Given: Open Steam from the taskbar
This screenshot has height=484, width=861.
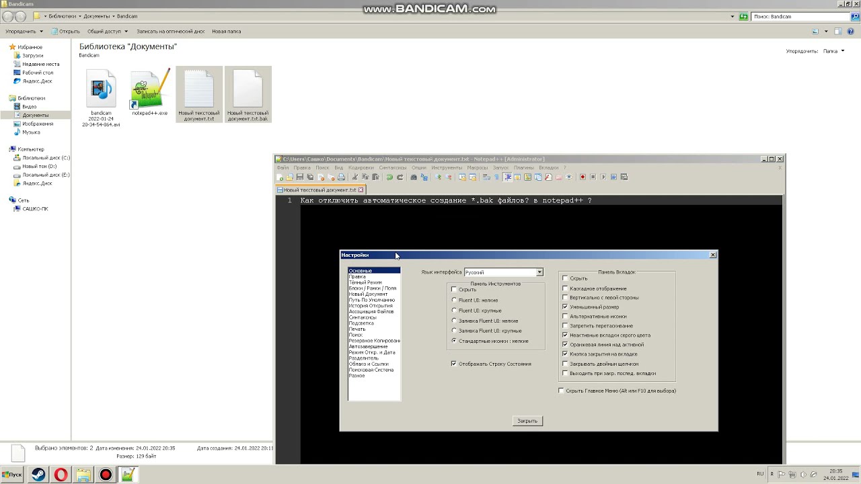Looking at the screenshot, I should pos(38,475).
